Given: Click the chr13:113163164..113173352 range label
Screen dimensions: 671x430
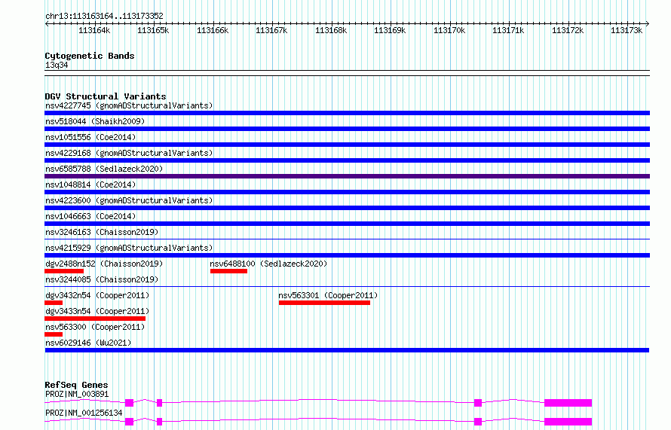Looking at the screenshot, I should pos(104,16).
